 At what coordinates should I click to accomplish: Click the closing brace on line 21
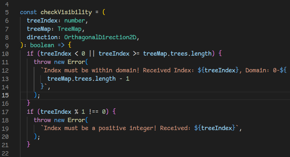pos(29,145)
